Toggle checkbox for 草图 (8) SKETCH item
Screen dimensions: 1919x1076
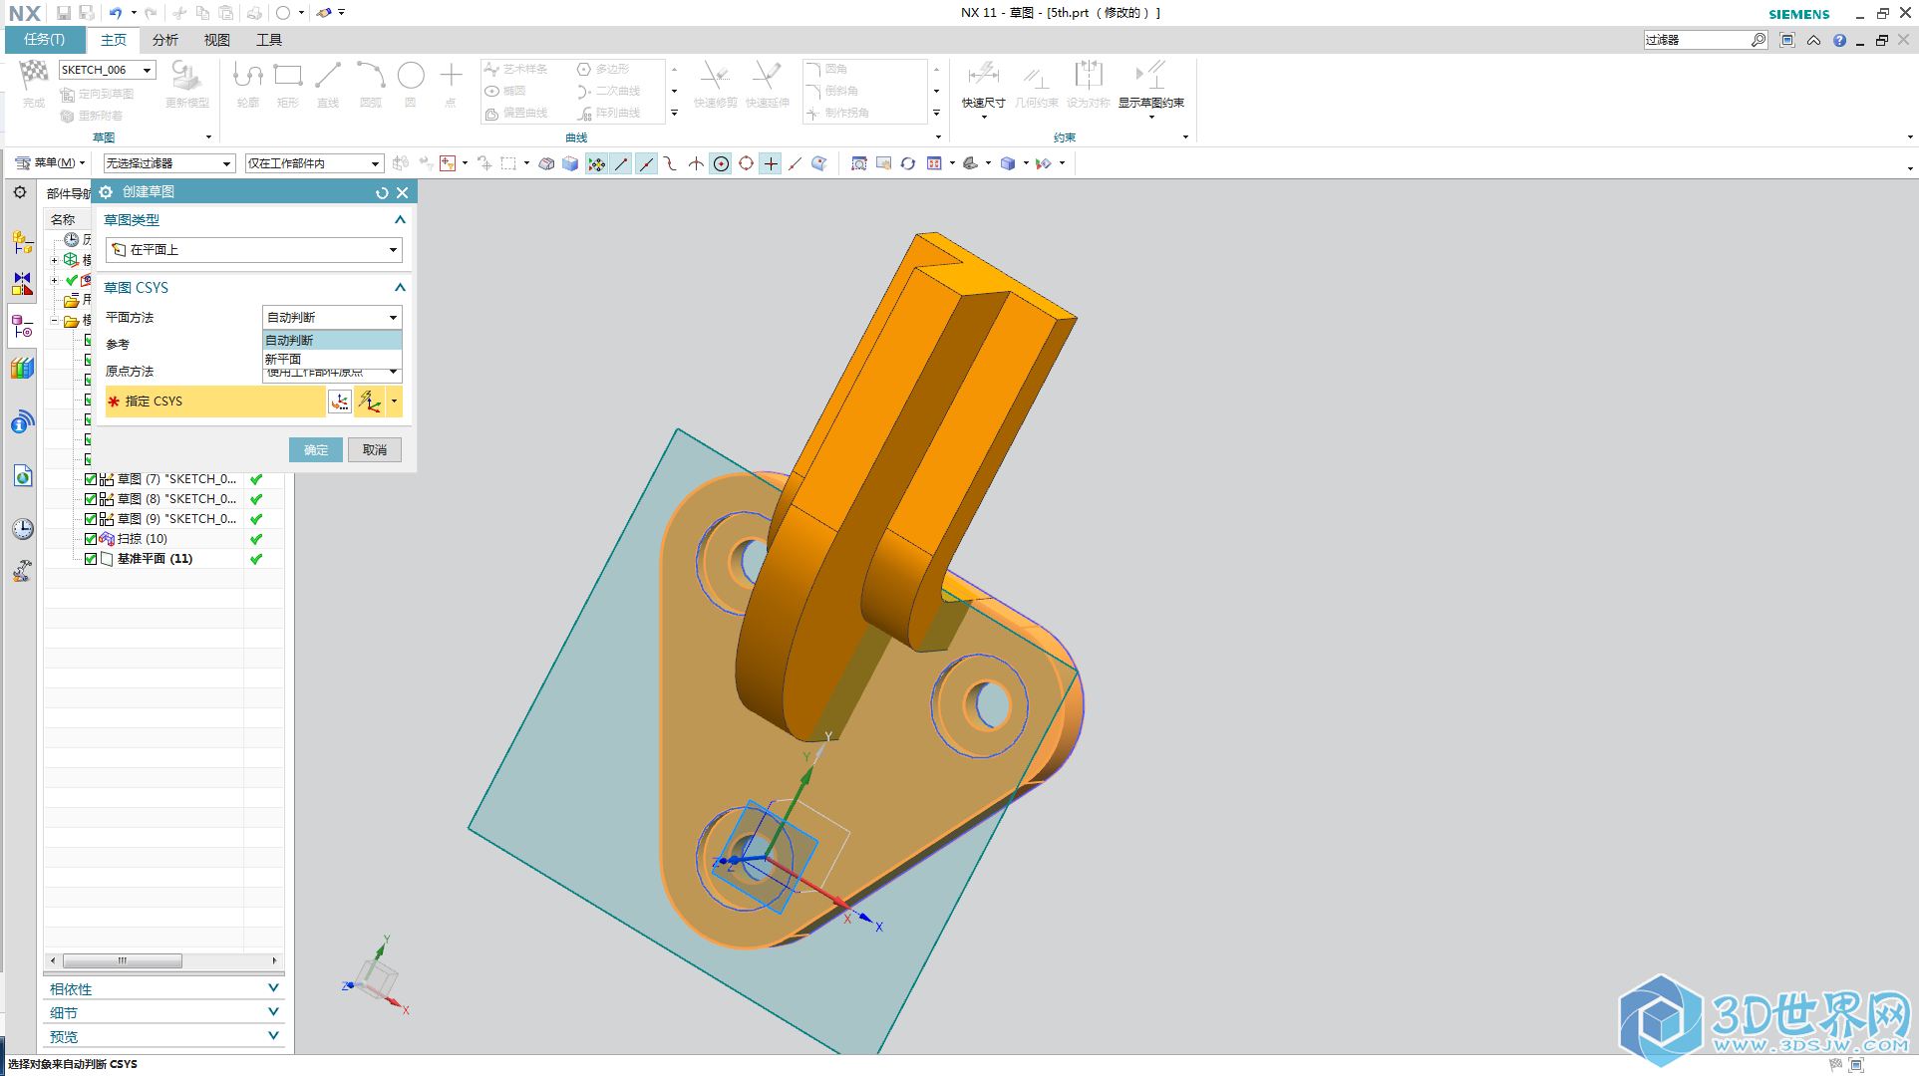pyautogui.click(x=91, y=499)
